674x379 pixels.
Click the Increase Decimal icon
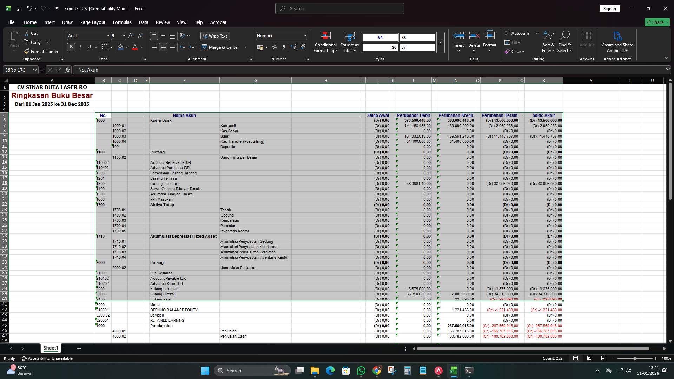click(294, 47)
